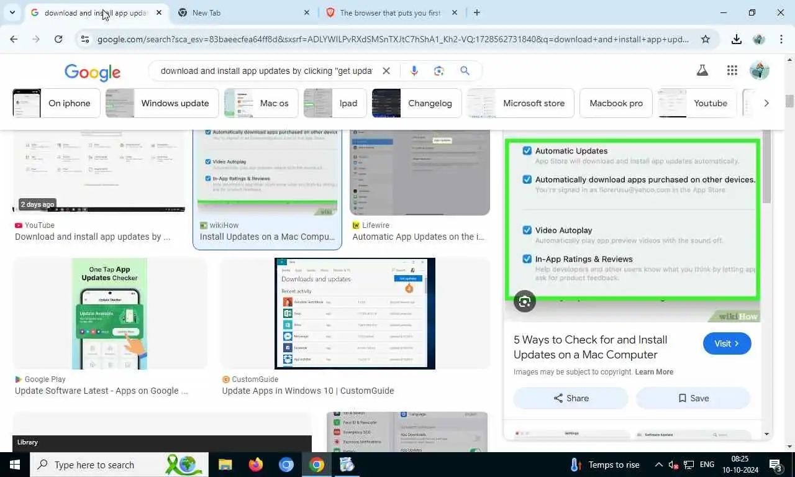Screen dimensions: 795x477
Task: Click the muted volume tray icon
Action: (x=674, y=465)
